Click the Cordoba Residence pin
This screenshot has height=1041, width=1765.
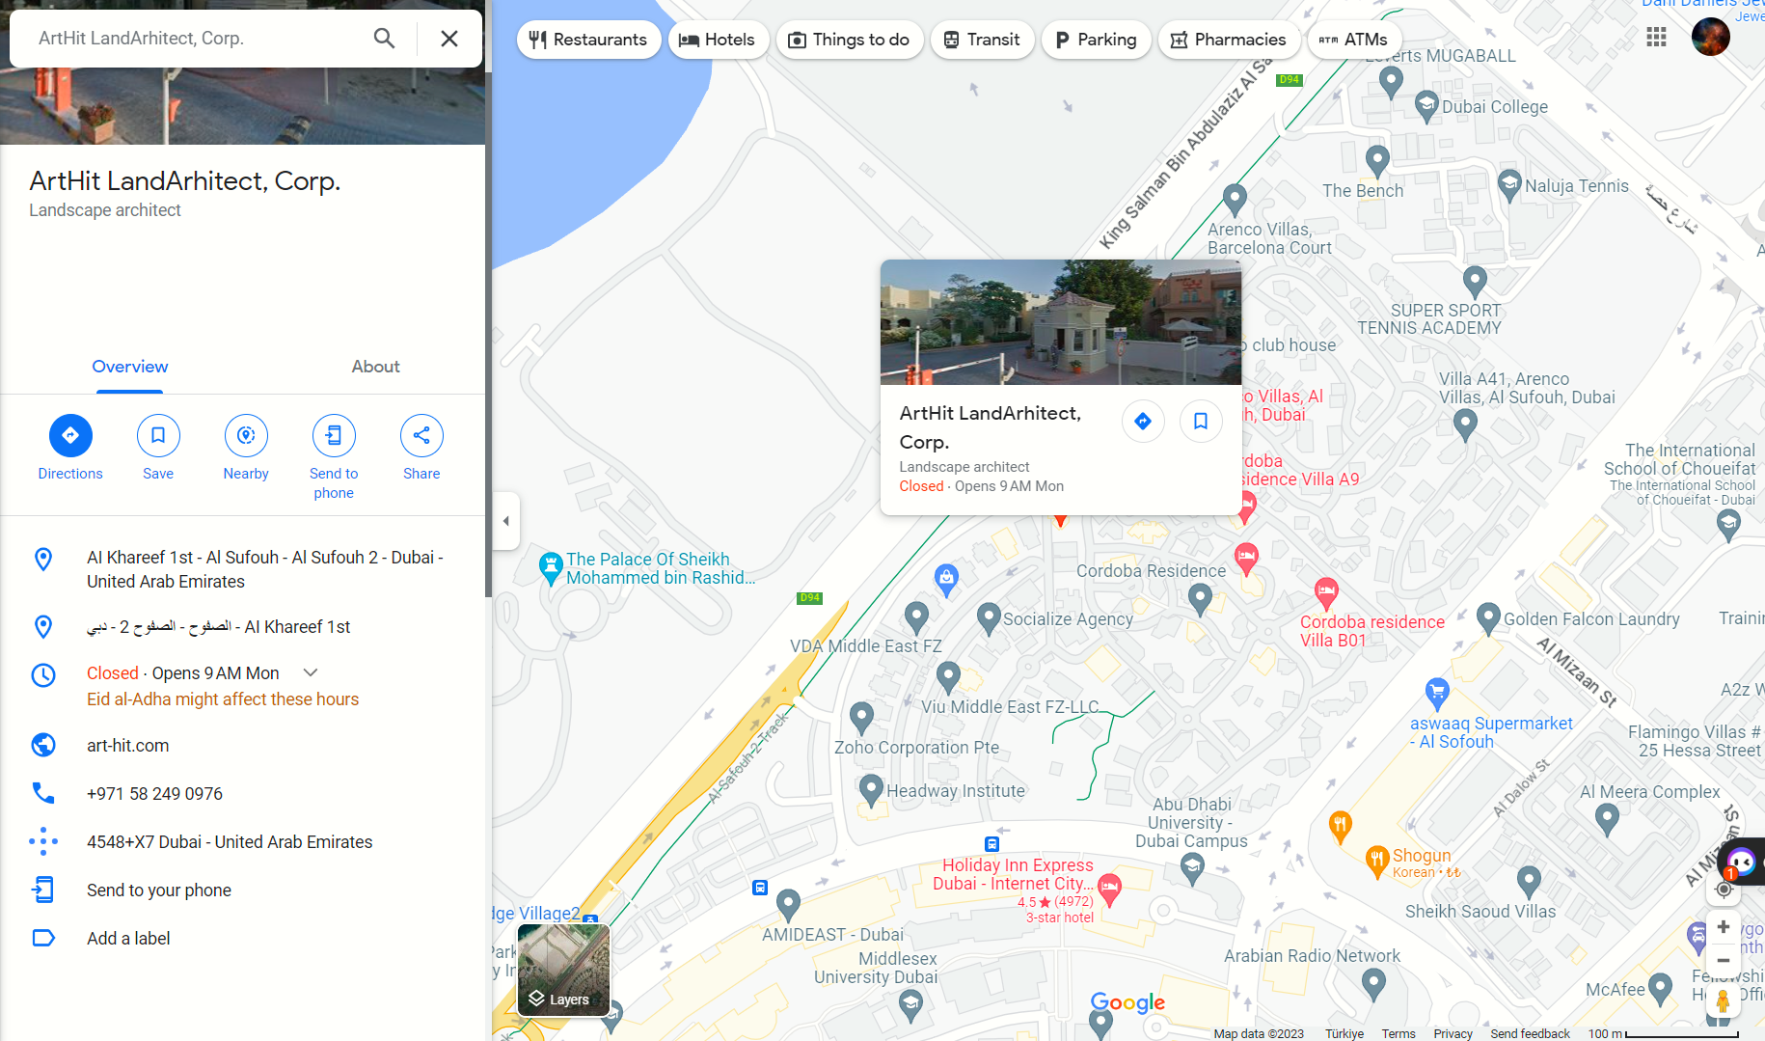[x=1200, y=600]
